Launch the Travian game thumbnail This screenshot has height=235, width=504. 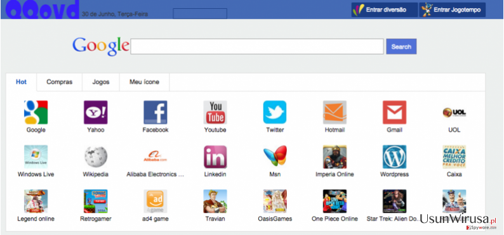coord(215,201)
